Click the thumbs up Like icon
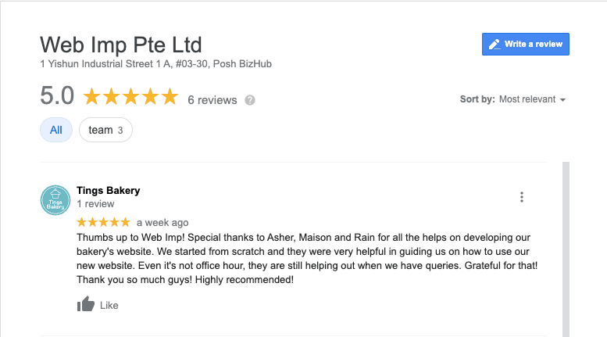This screenshot has width=607, height=337. tap(86, 304)
